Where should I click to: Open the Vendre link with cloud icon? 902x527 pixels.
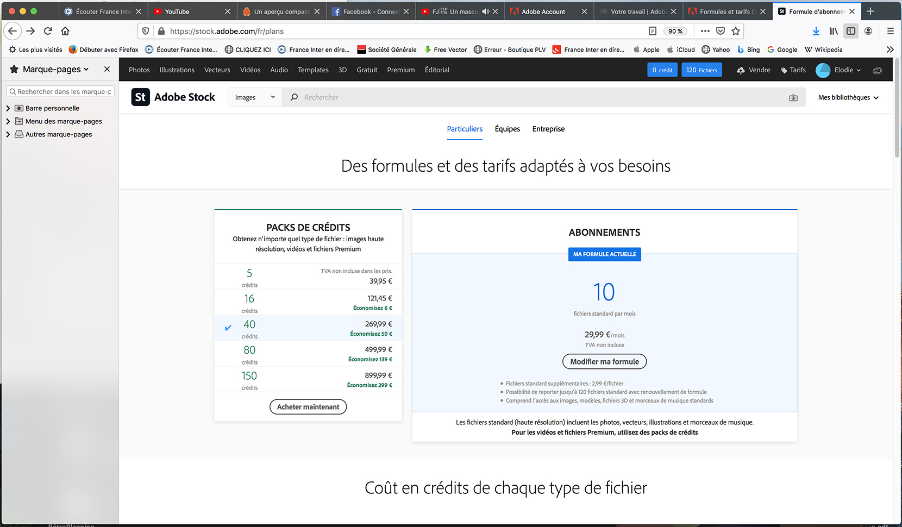pos(753,70)
